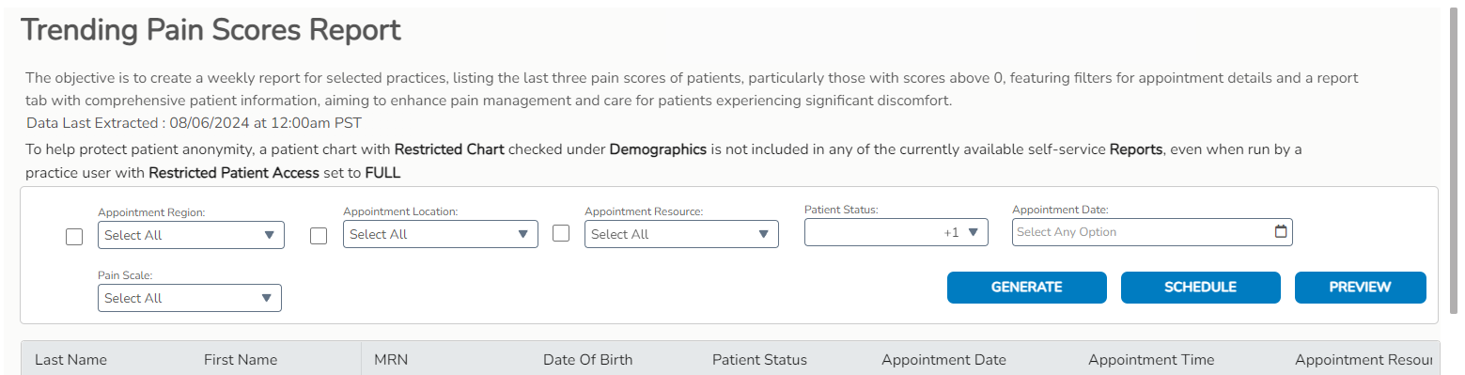This screenshot has height=375, width=1465.
Task: Click the Appointment Location dropdown arrow
Action: pyautogui.click(x=523, y=234)
